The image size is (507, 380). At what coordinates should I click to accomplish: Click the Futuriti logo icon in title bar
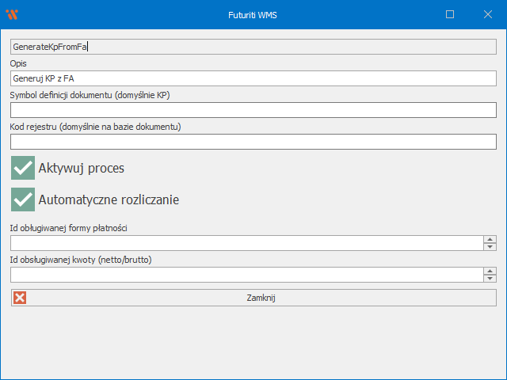tap(12, 14)
